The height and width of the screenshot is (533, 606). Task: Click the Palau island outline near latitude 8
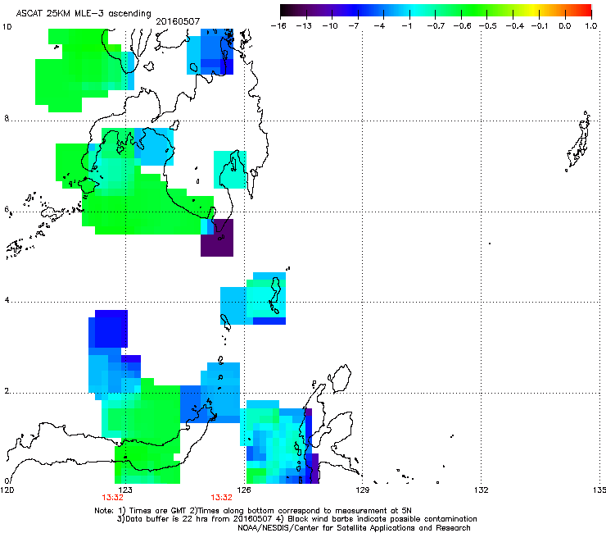[579, 141]
